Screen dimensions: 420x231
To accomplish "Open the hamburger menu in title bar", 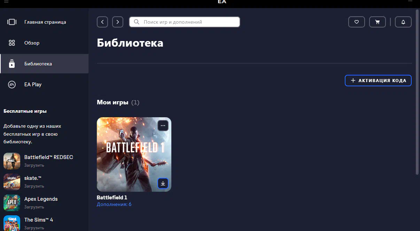I will pyautogui.click(x=6, y=2).
